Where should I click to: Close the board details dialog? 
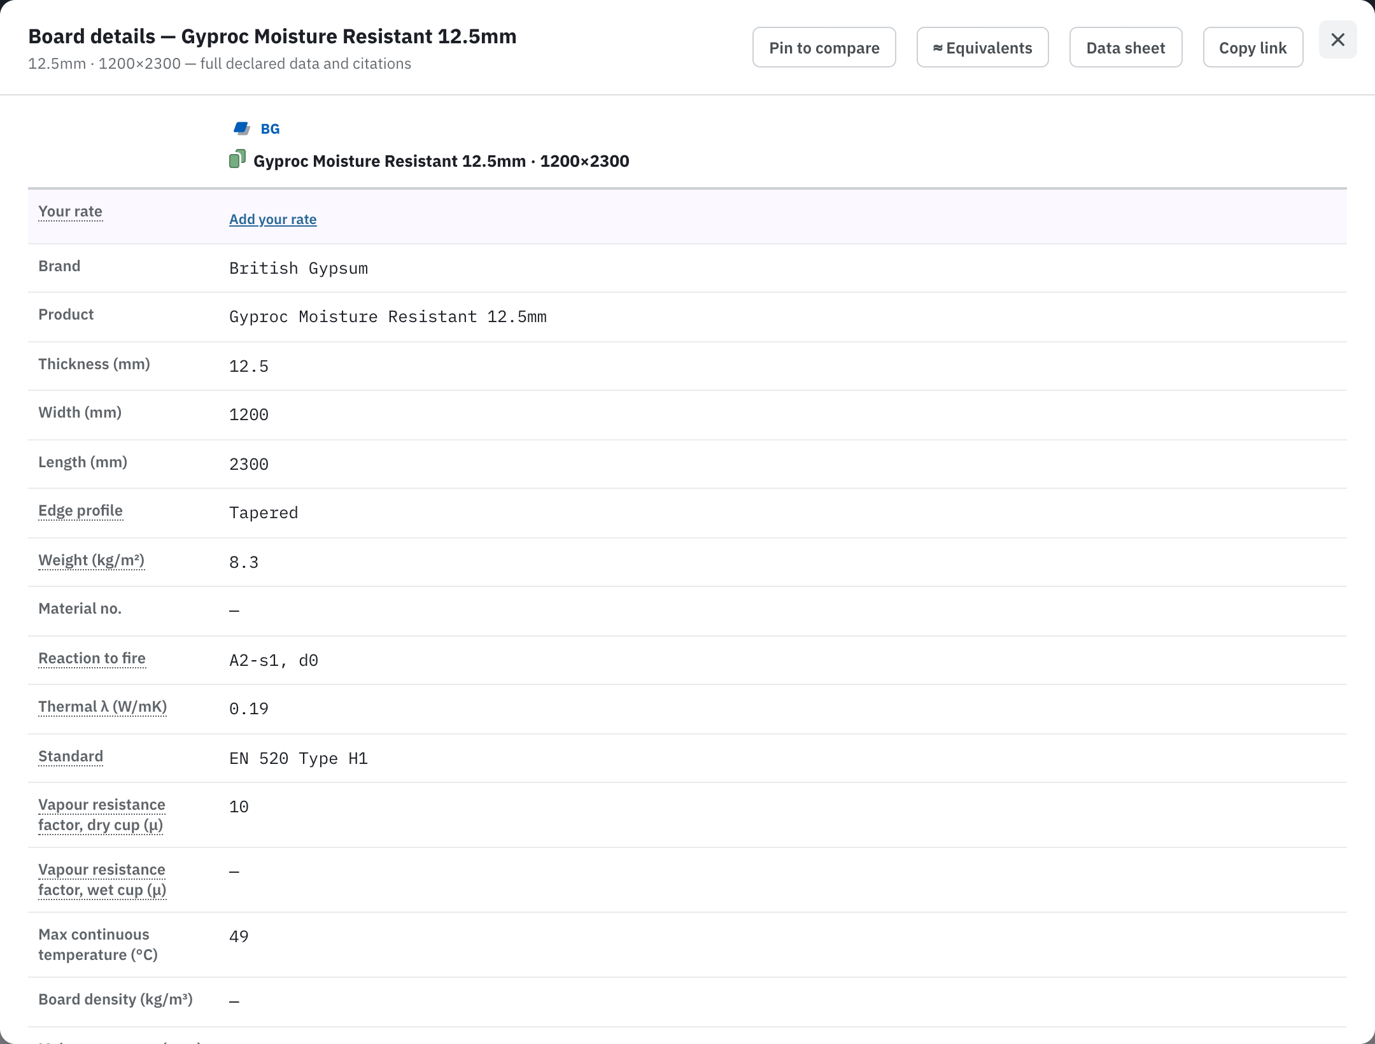coord(1337,40)
